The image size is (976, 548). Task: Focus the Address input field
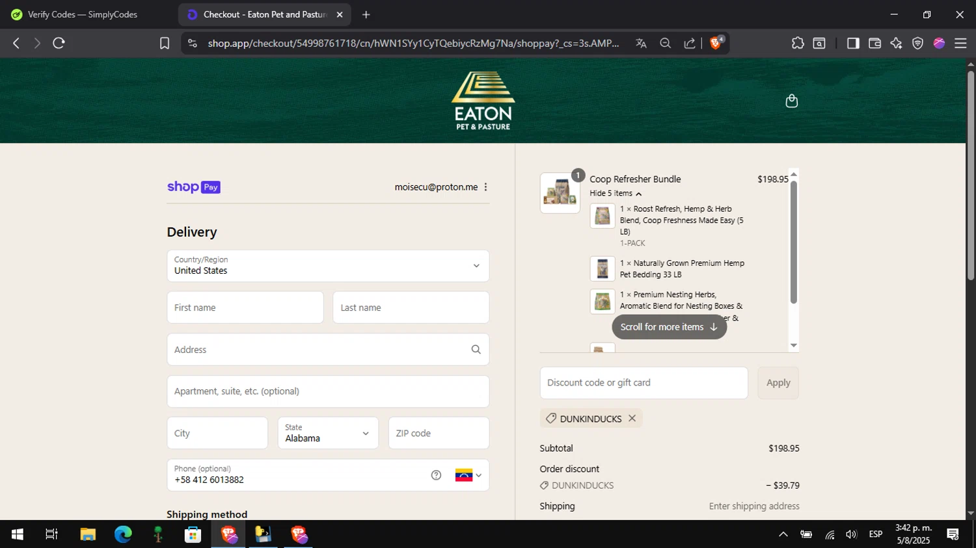pyautogui.click(x=328, y=350)
